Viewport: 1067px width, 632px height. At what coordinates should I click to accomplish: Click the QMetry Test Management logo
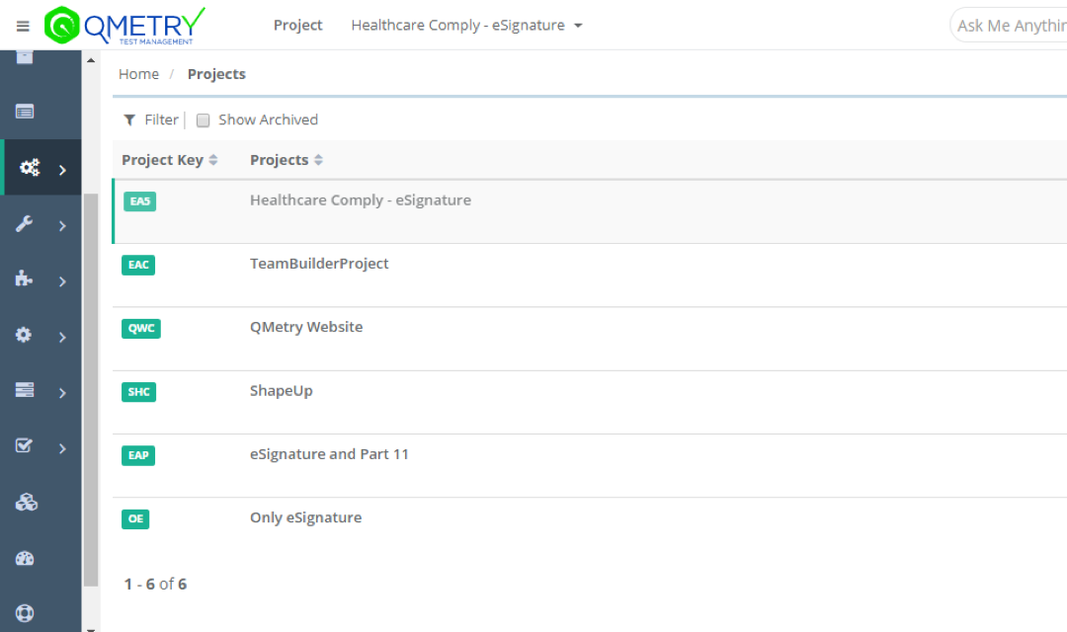tap(124, 26)
